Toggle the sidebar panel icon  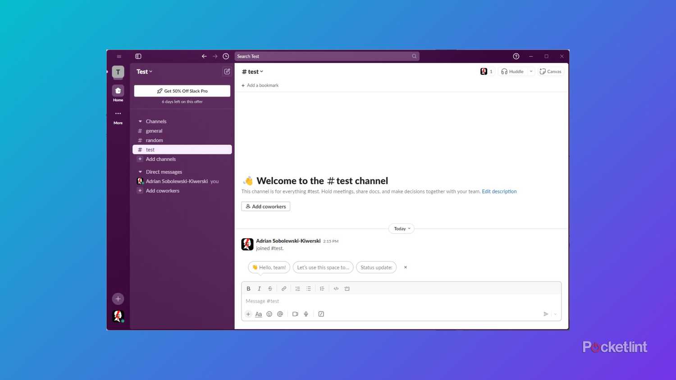pyautogui.click(x=138, y=56)
